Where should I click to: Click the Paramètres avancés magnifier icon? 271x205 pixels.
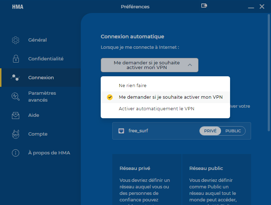point(16,97)
